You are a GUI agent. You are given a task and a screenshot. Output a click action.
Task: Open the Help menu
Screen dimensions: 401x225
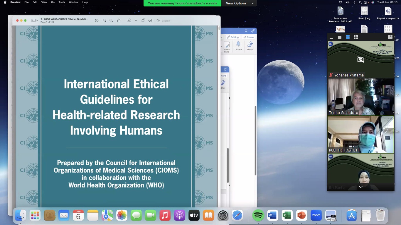[x=85, y=2]
